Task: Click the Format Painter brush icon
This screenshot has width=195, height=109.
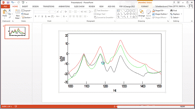Action: pyautogui.click(x=9, y=17)
